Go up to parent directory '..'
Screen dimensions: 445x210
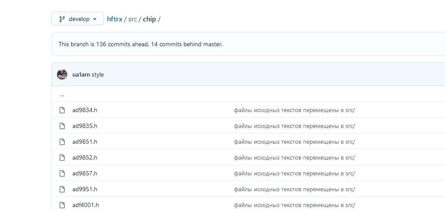click(62, 95)
